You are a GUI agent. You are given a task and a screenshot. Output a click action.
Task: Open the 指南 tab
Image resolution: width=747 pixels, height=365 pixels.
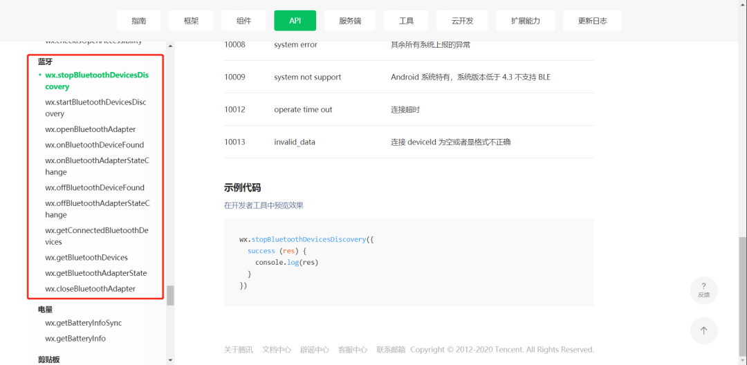pyautogui.click(x=138, y=21)
